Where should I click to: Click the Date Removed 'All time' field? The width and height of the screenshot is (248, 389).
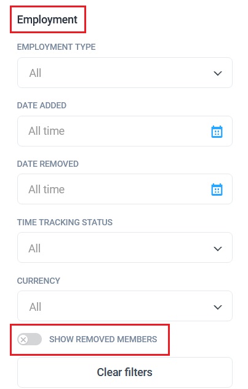pyautogui.click(x=125, y=189)
